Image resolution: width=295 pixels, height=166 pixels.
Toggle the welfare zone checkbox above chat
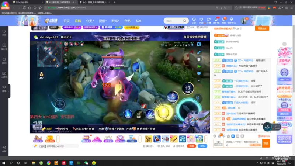(x=202, y=27)
